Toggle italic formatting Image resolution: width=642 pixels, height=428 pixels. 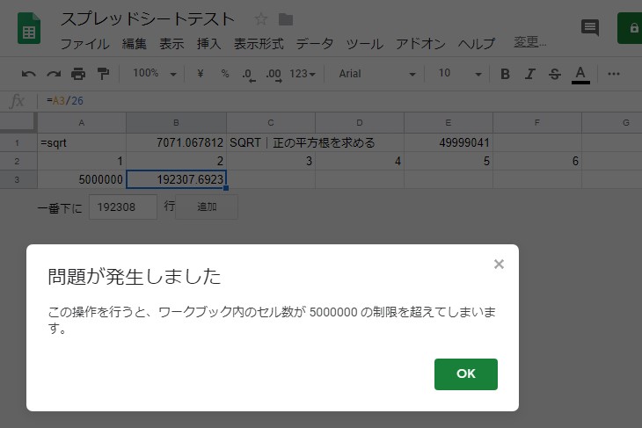click(x=529, y=74)
